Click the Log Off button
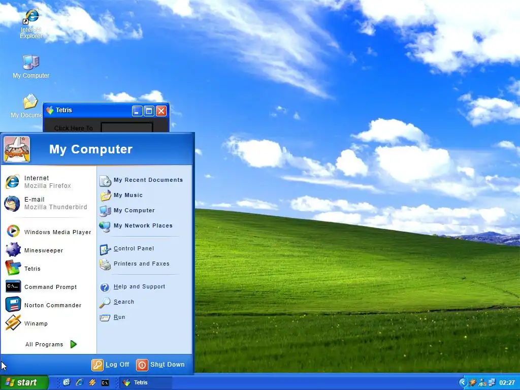Viewport: 520px width, 390px height. click(x=110, y=365)
